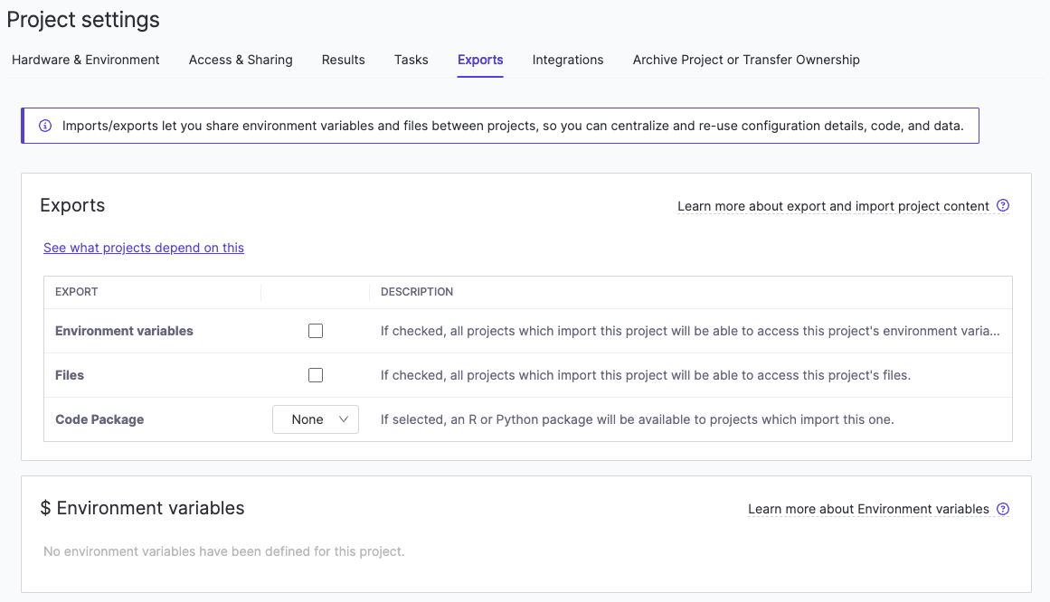
Task: Open the Integrations tab
Action: coord(568,60)
